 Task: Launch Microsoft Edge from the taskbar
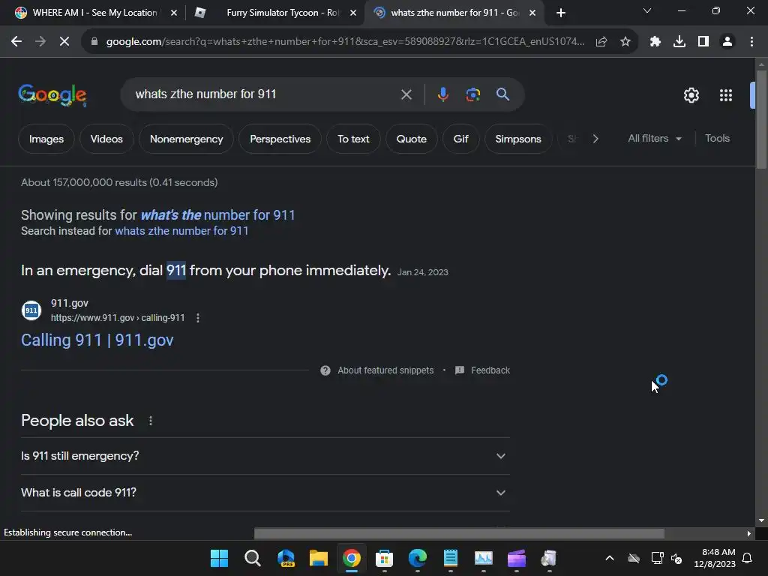click(417, 558)
